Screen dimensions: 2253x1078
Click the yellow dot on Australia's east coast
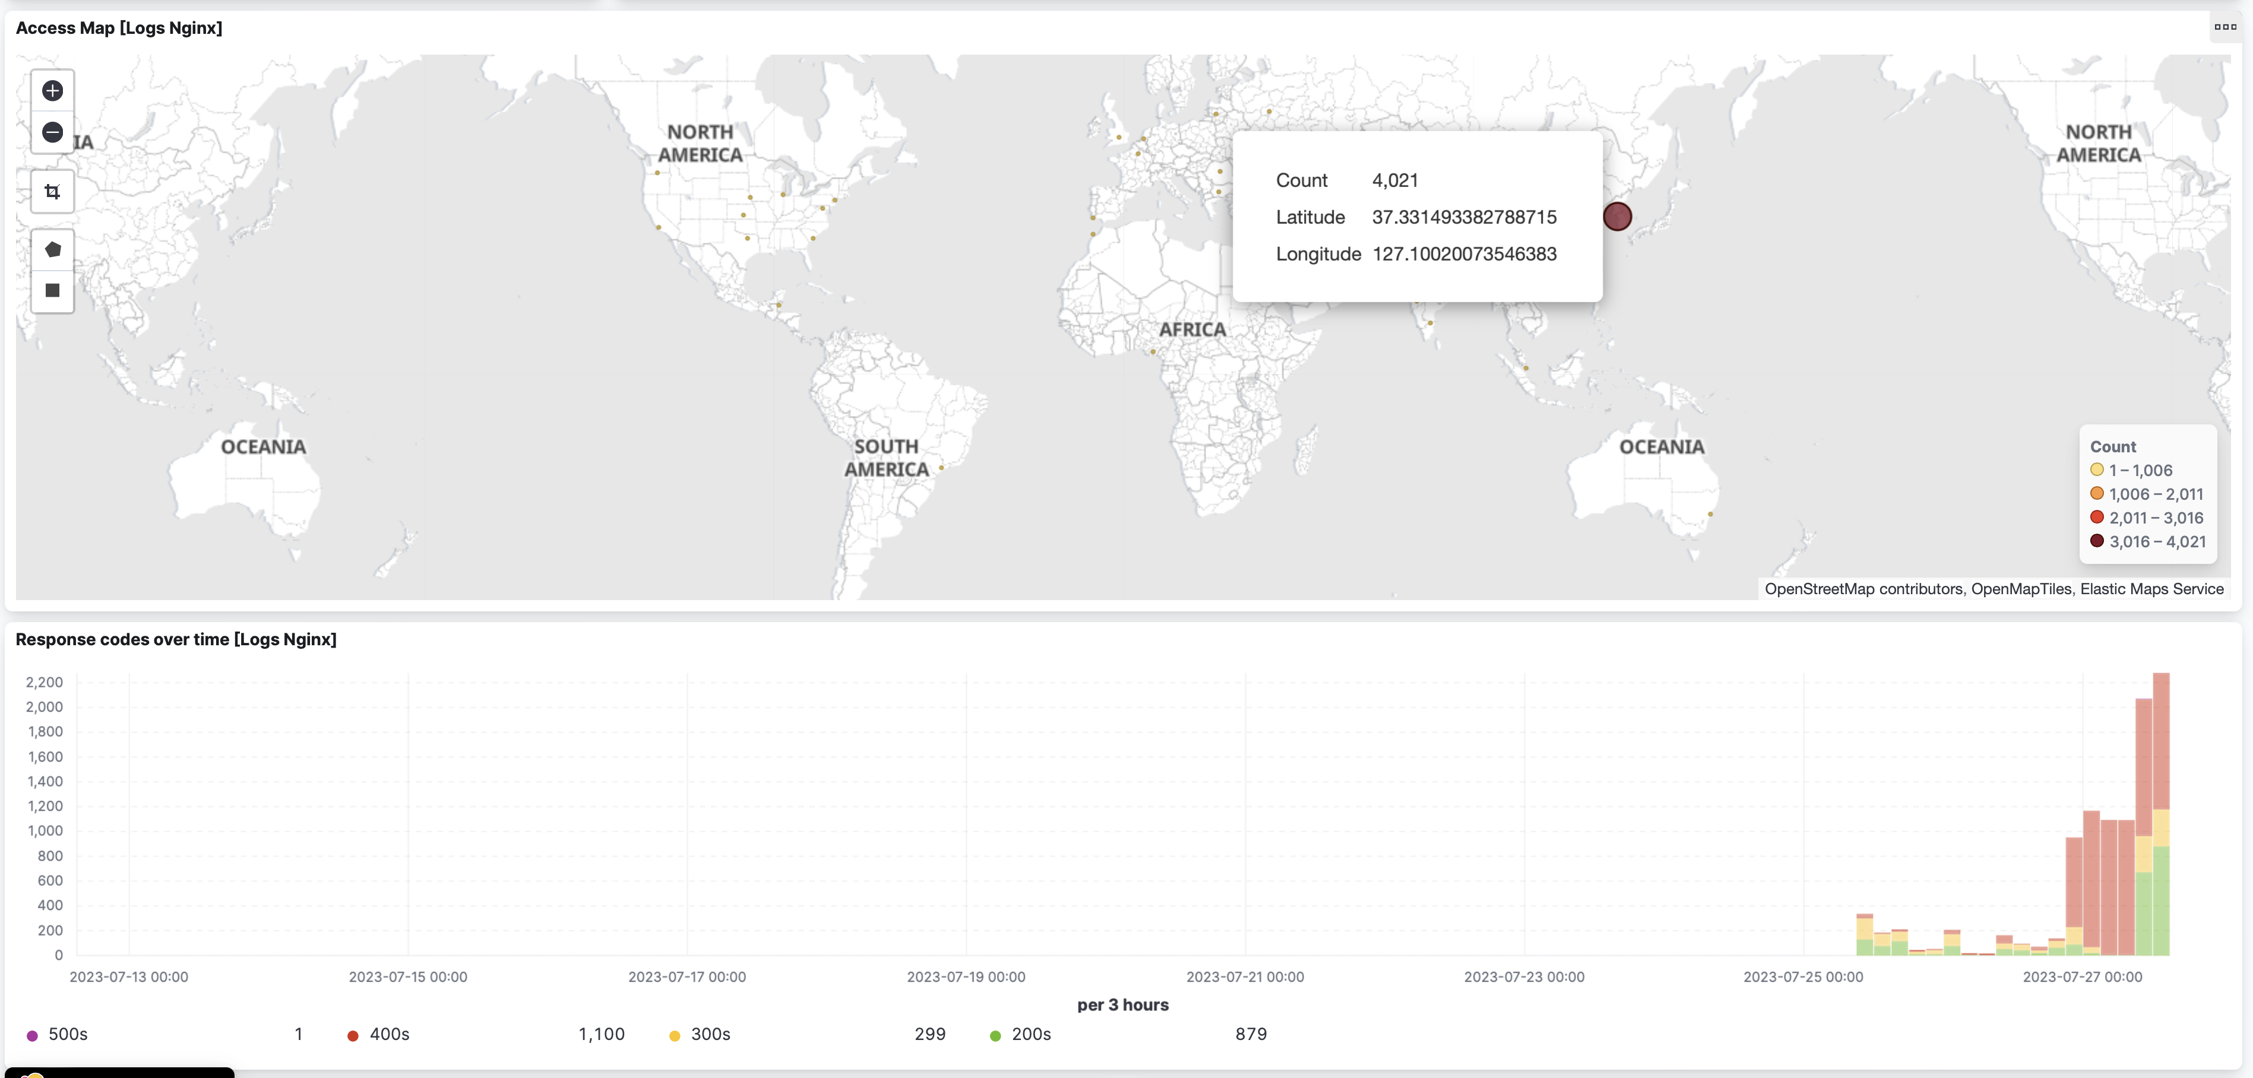coord(1710,514)
